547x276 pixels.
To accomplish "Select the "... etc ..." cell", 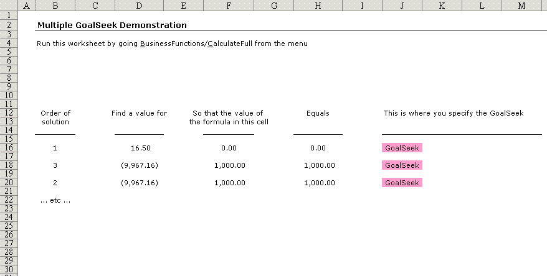I will click(x=55, y=200).
